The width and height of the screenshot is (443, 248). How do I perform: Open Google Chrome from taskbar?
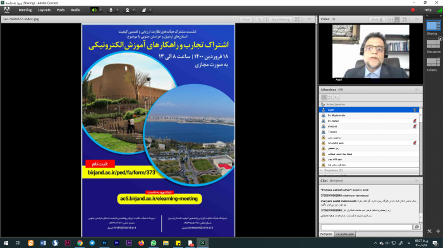pos(80,243)
